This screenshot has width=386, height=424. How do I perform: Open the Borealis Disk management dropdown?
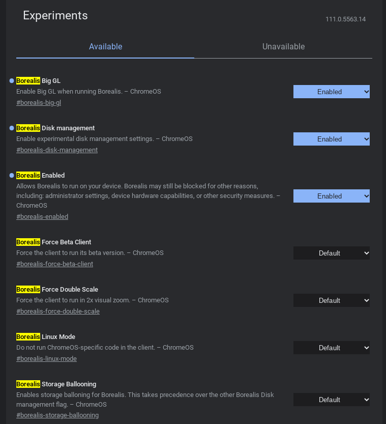[x=331, y=139]
